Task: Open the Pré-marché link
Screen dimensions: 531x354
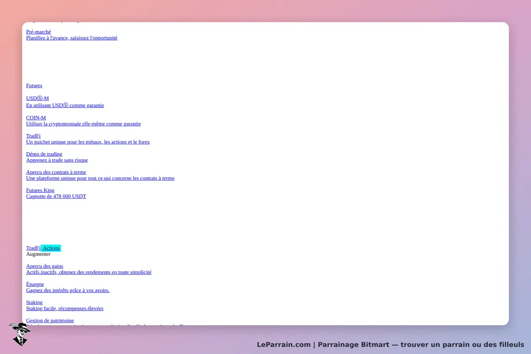Action: (x=38, y=32)
